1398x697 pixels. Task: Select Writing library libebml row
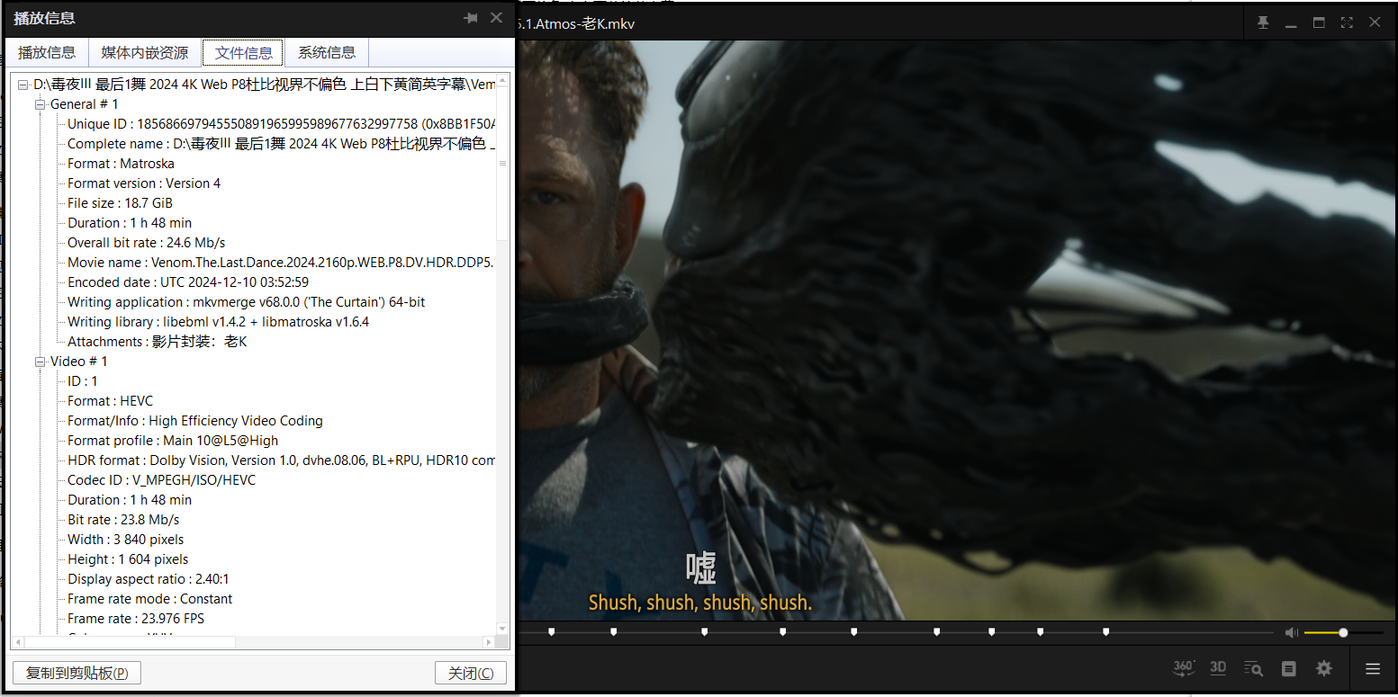coord(218,322)
